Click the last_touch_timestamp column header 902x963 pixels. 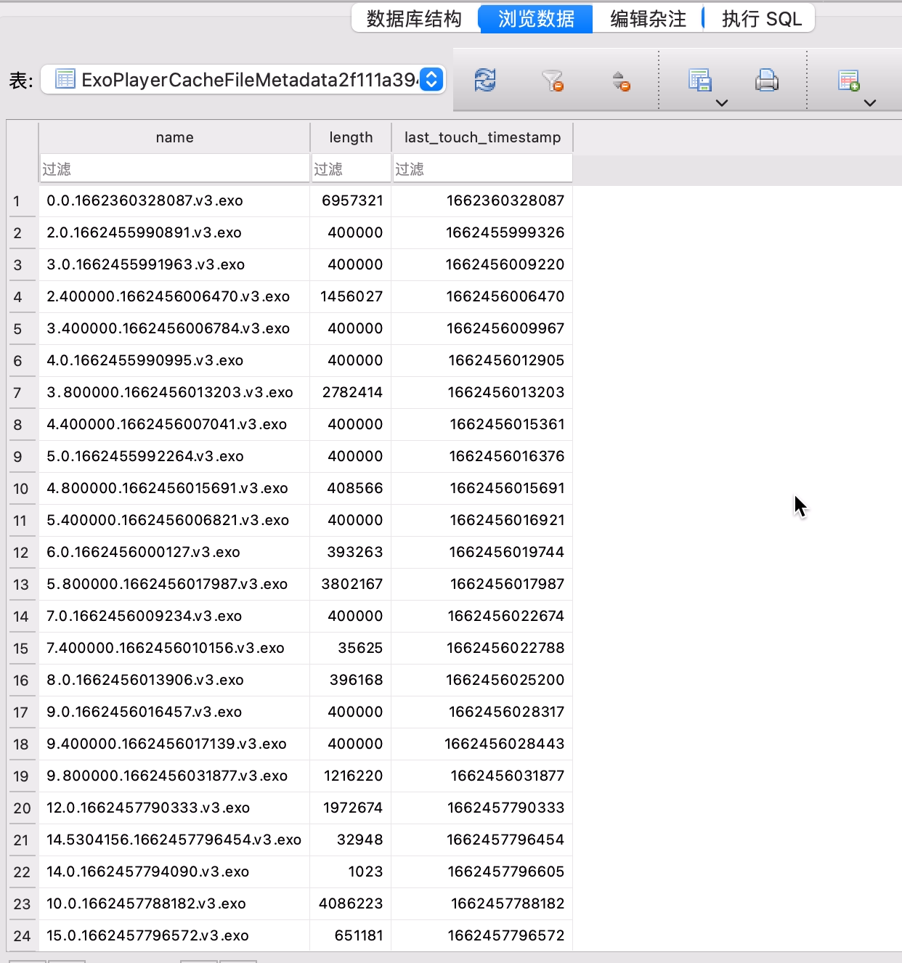[482, 137]
